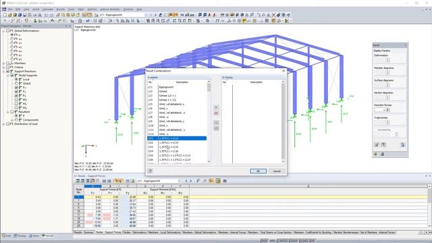
Task: Toggle Members checkbox in navigator tree
Action: [7, 63]
